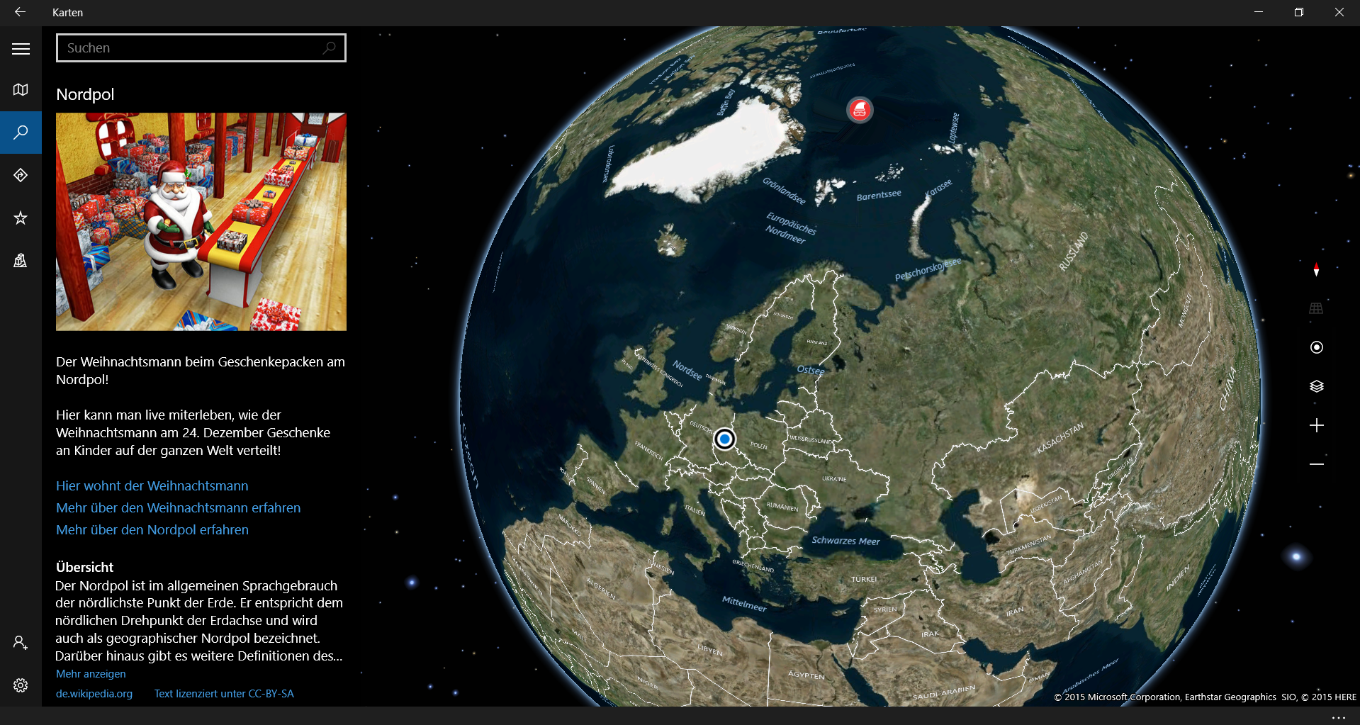The image size is (1360, 725).
Task: Click the Schwarzes Meer map label
Action: [845, 541]
